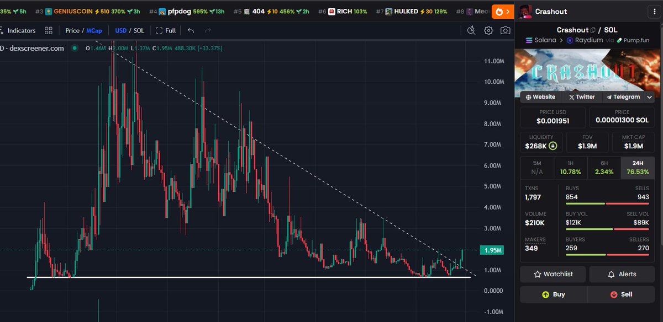Viewport: 663px width, 322px height.
Task: Select SOL as chart currency
Action: [x=139, y=31]
